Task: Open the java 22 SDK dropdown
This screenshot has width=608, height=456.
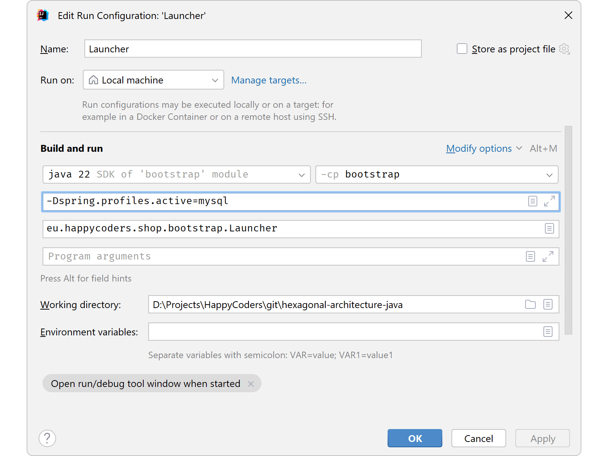Action: pyautogui.click(x=302, y=175)
